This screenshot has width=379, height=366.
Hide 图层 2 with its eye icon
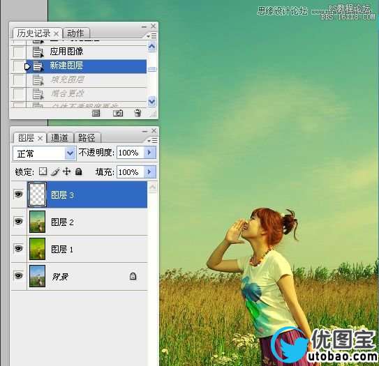click(x=19, y=221)
